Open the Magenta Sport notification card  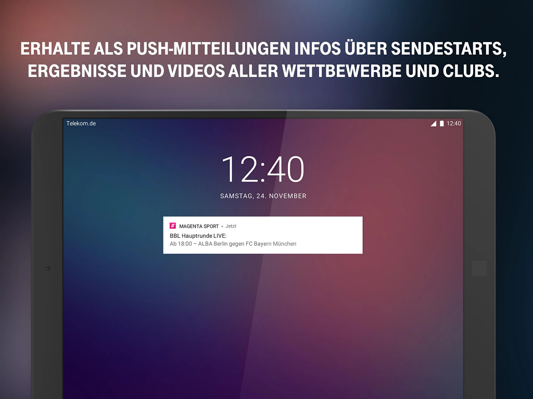tap(263, 235)
